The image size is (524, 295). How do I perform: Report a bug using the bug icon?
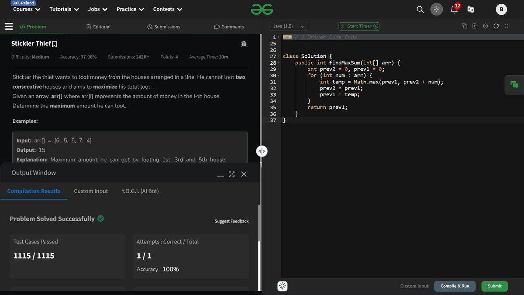pos(244,44)
